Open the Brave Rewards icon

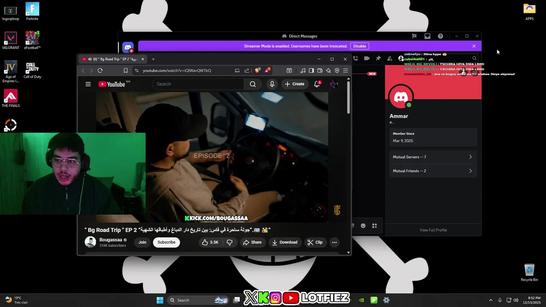click(267, 70)
